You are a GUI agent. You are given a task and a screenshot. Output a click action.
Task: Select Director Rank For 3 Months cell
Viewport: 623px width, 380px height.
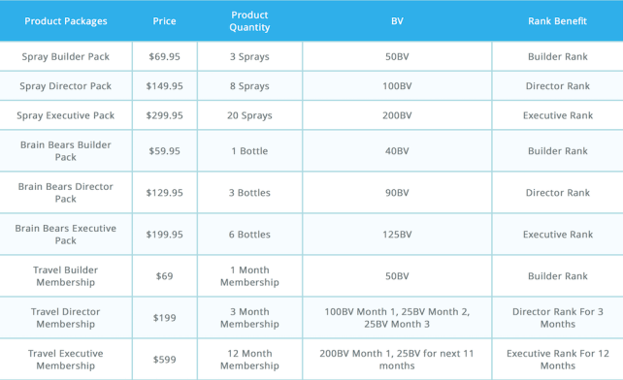[x=557, y=318]
